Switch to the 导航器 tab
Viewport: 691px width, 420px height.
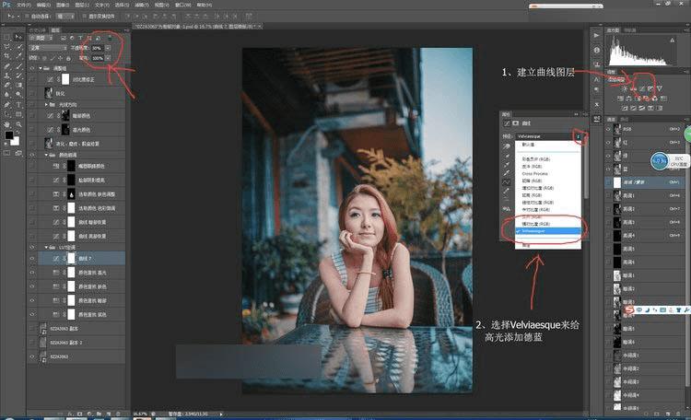point(630,30)
